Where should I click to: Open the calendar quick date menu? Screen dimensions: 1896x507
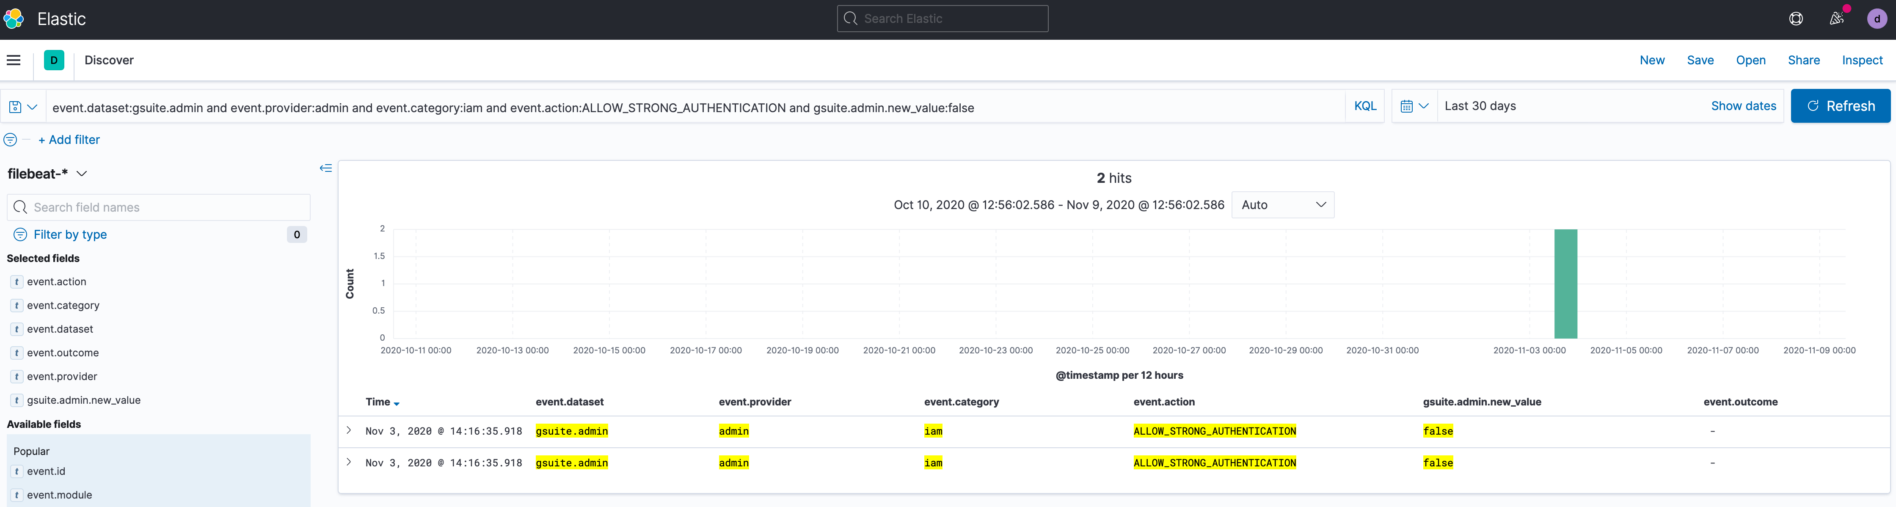coord(1413,106)
